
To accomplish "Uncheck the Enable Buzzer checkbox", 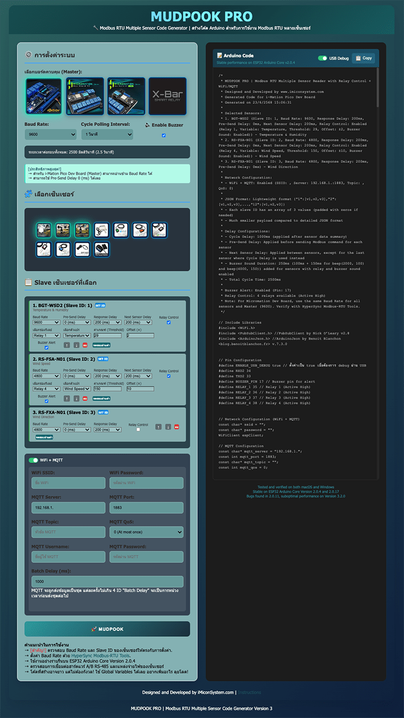I will pyautogui.click(x=164, y=135).
